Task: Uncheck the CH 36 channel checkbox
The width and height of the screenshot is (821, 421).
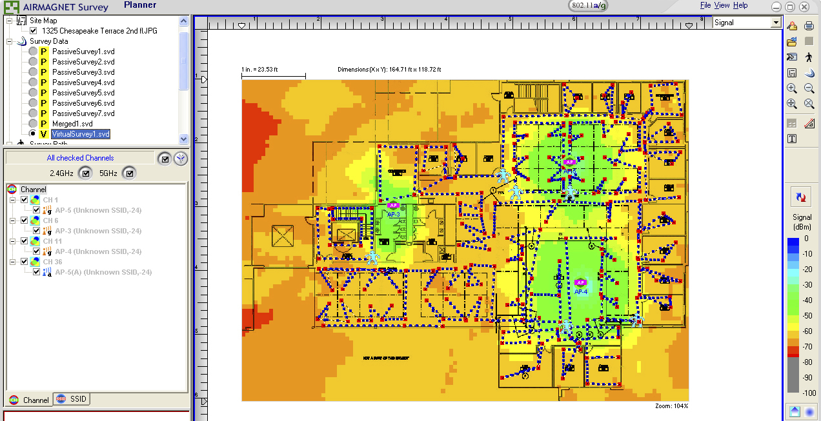Action: click(x=25, y=262)
